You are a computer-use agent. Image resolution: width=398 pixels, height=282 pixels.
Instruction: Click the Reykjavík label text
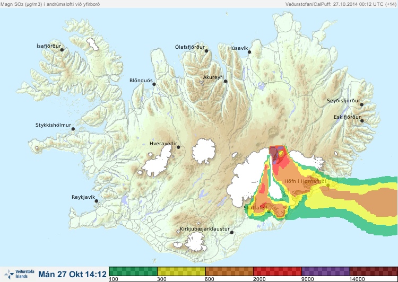coord(83,197)
